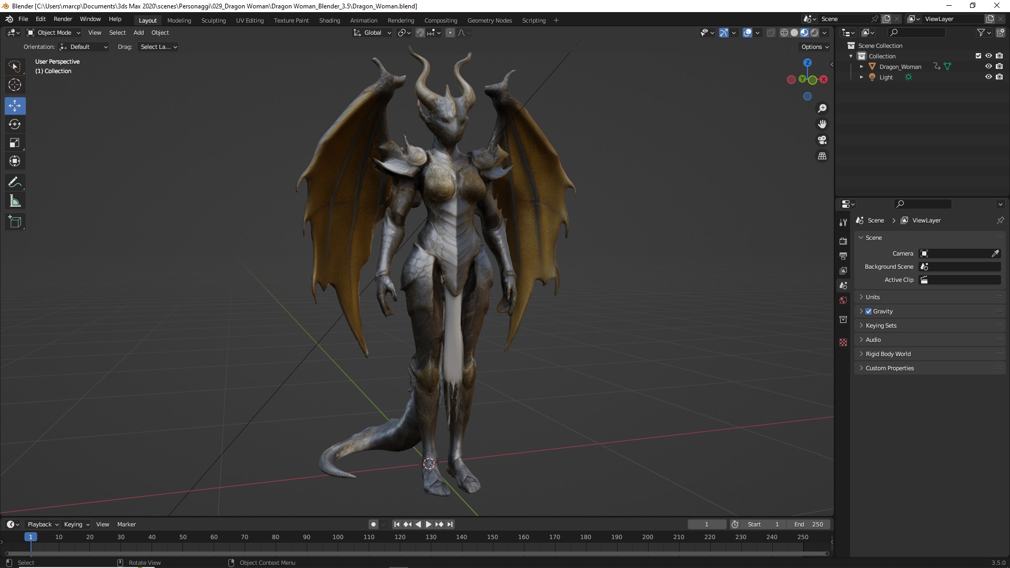Play the animation forward
This screenshot has height=568, width=1010.
pos(428,524)
